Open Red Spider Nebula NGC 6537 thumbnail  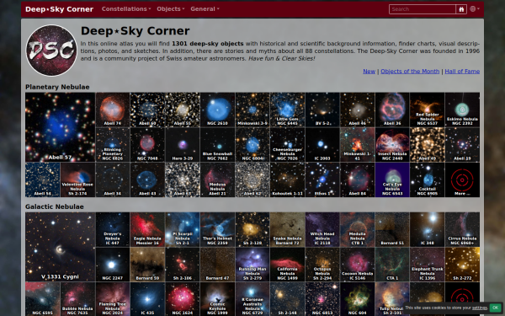click(x=427, y=110)
